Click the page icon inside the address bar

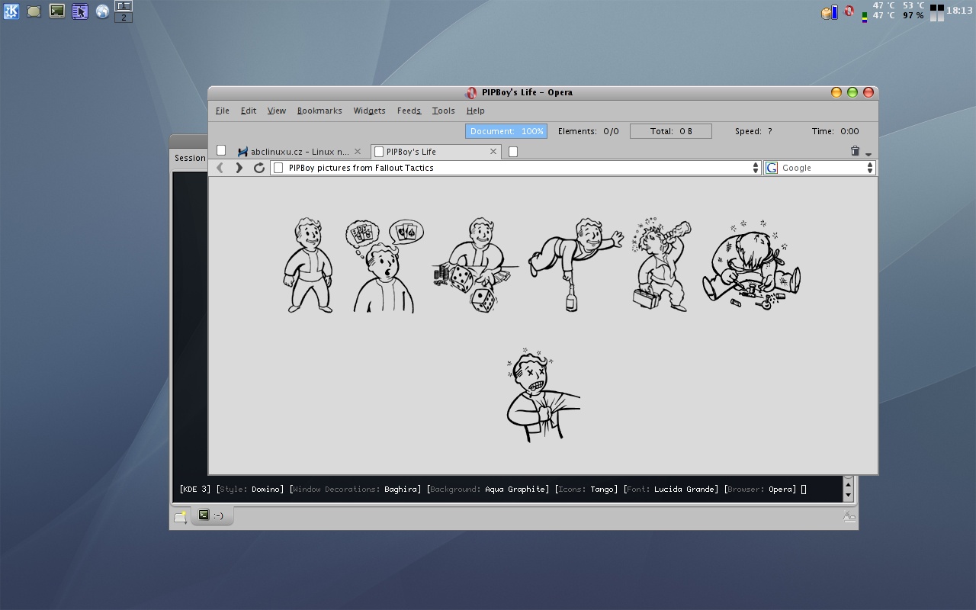[x=278, y=168]
